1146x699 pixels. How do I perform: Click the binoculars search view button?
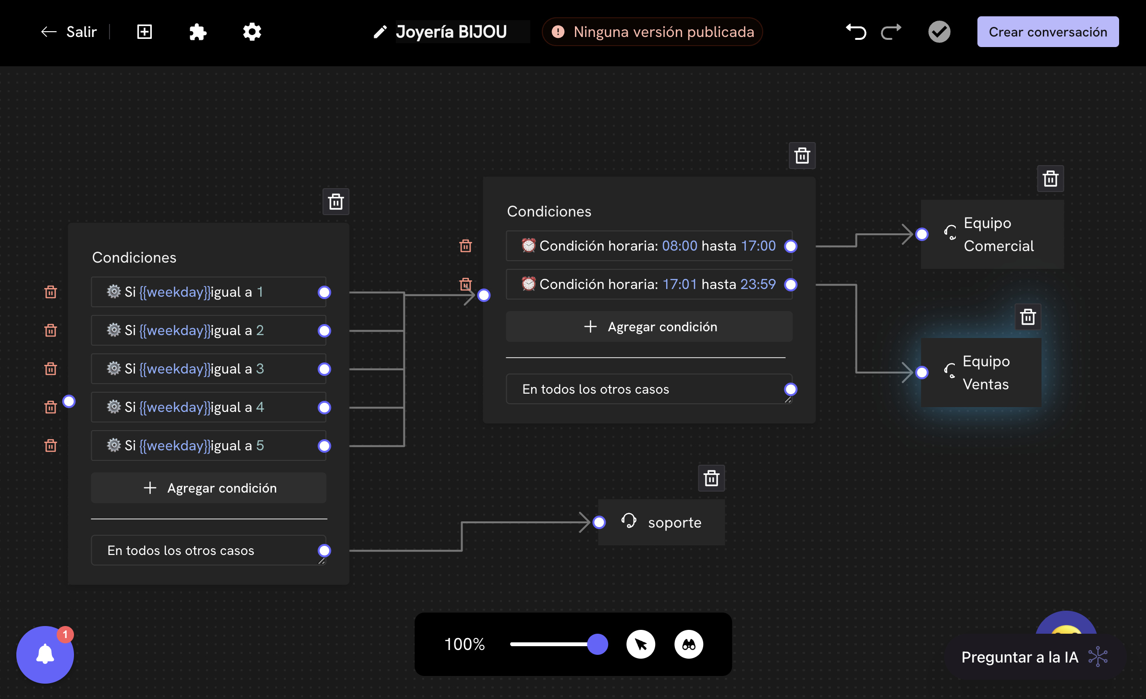click(689, 644)
